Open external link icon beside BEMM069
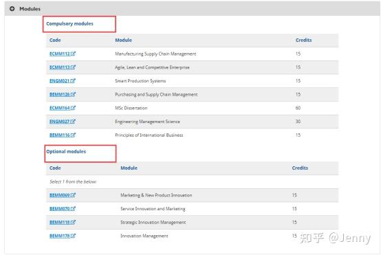 pos(73,195)
